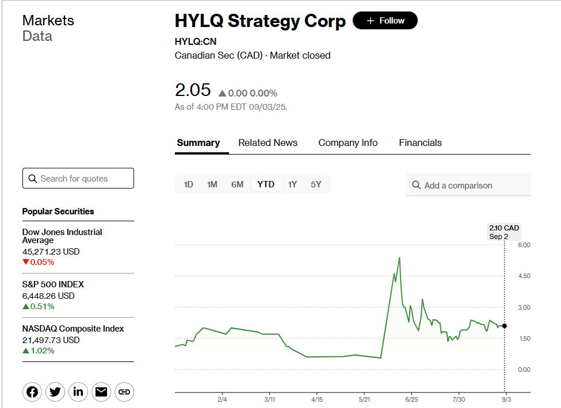
Task: Select the YTD chart range
Action: click(x=266, y=184)
